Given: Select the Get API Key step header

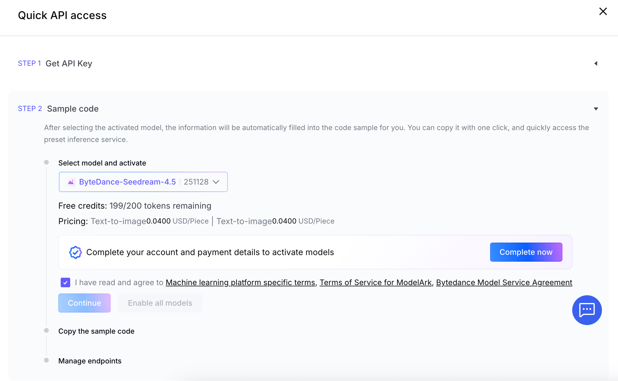Looking at the screenshot, I should (69, 63).
